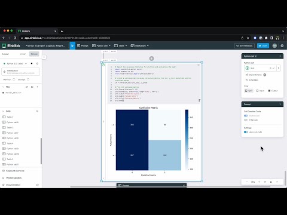Image resolution: width=287 pixels, height=215 pixels.
Task: Collapse the Prompt panel chevron
Action: [x=280, y=105]
